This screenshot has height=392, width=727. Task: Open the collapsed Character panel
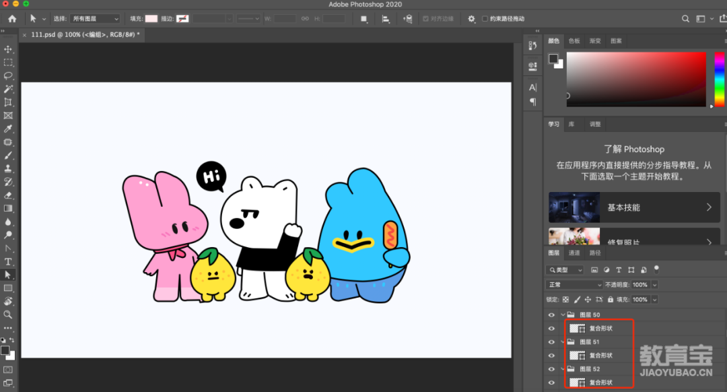coord(532,87)
